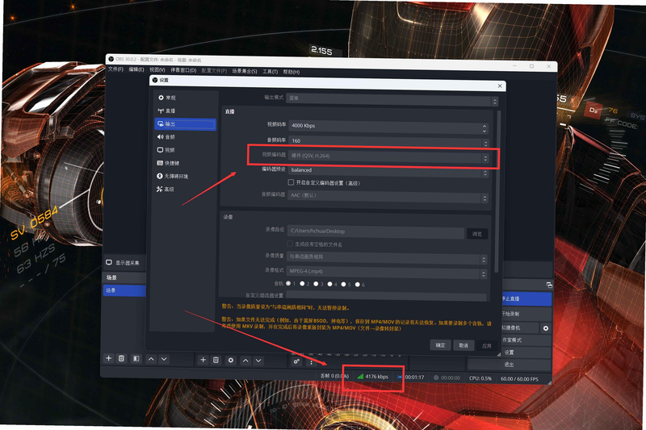Open the 快捷键 hotkeys settings page
The image size is (646, 430).
coord(168,163)
